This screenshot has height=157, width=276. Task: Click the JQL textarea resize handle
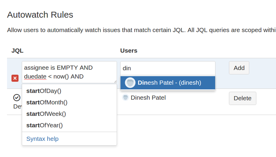click(115, 81)
